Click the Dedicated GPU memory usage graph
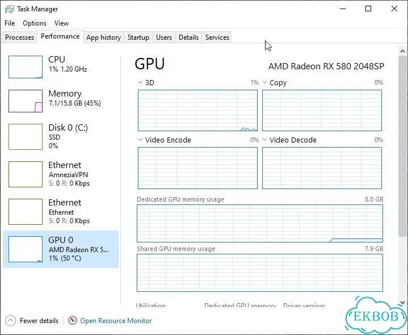Screen dimensions: 408x335 260,223
